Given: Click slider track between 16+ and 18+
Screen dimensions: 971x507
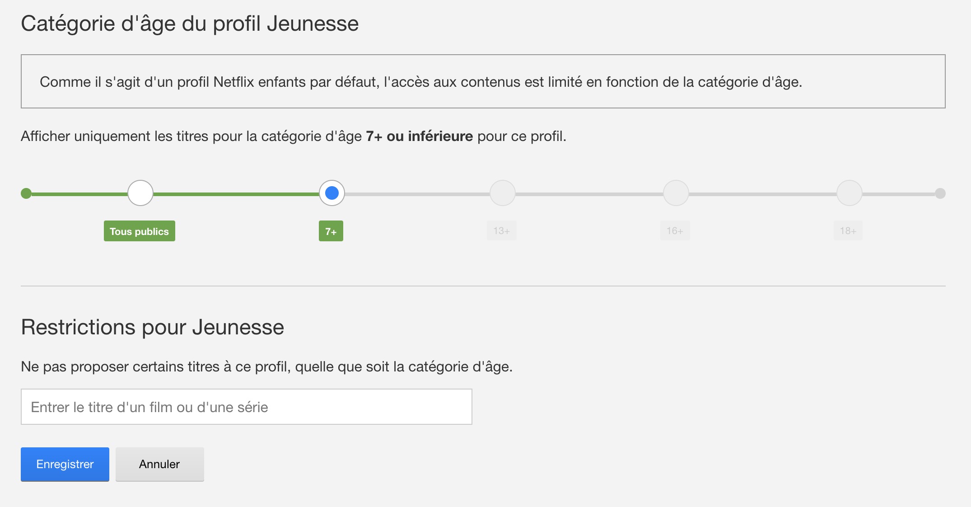Looking at the screenshot, I should (762, 194).
